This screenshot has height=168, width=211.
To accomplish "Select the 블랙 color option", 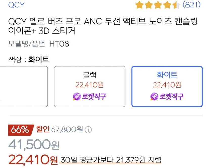I will click(x=89, y=86).
